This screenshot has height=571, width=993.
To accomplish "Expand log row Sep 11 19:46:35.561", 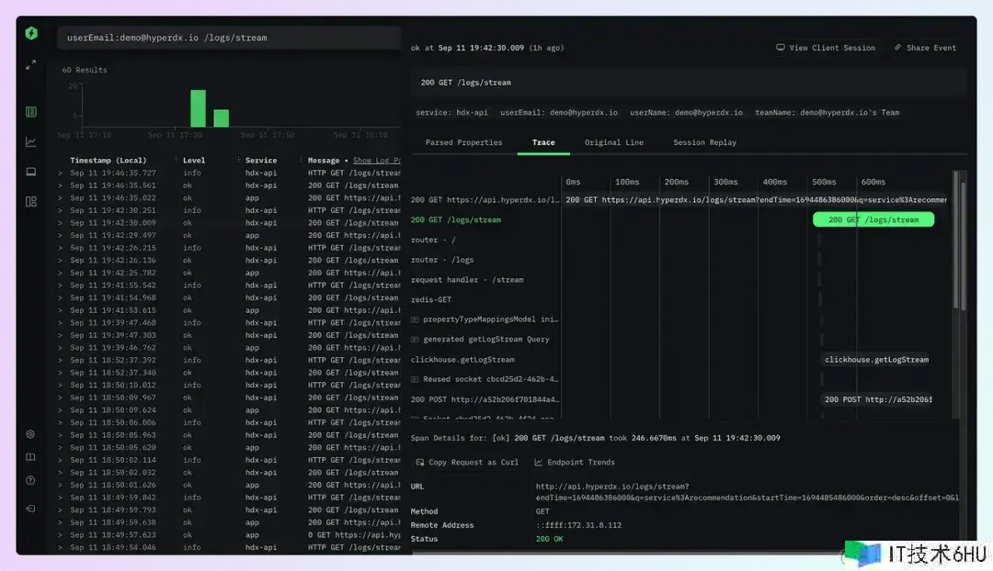I will tap(60, 185).
